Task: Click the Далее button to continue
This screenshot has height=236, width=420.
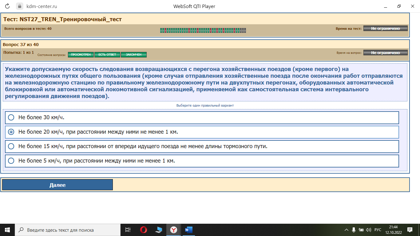Action: 57,185
